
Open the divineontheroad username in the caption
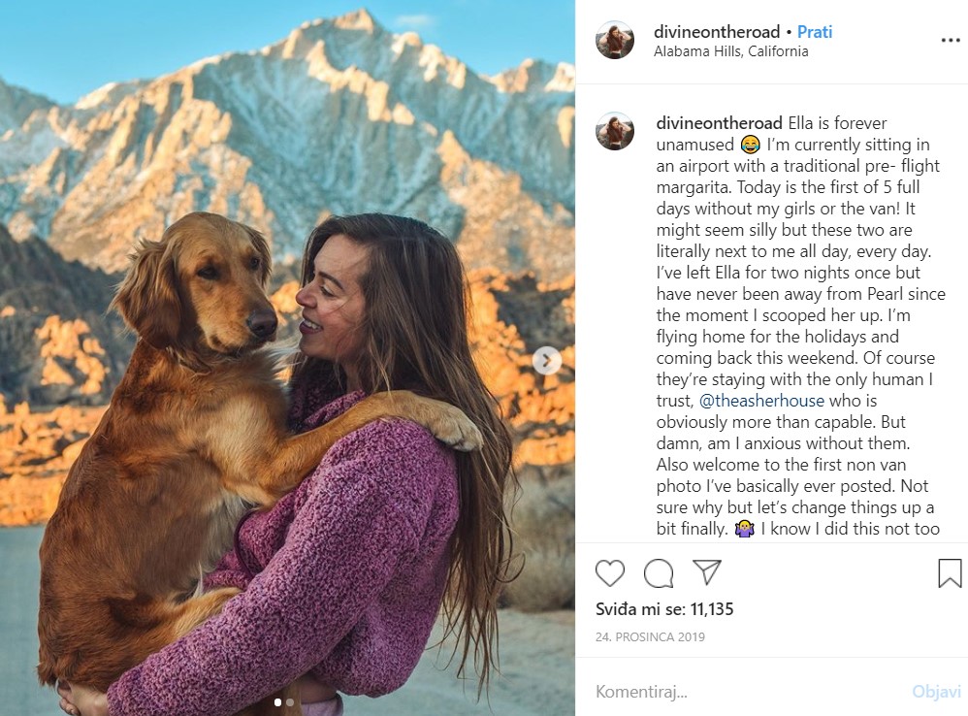pyautogui.click(x=719, y=123)
